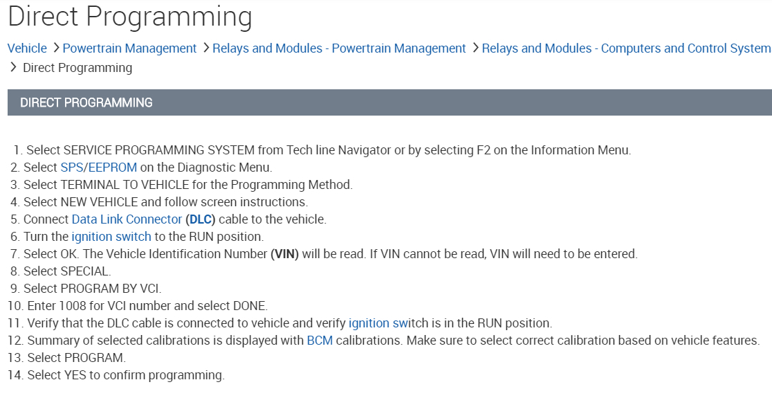Click the bold DLC link in step 5
772x398 pixels.
pos(202,219)
